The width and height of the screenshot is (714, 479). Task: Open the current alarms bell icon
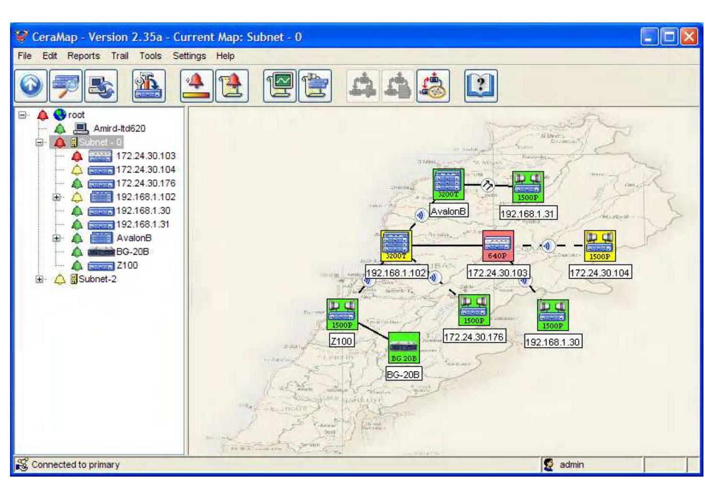tap(197, 86)
